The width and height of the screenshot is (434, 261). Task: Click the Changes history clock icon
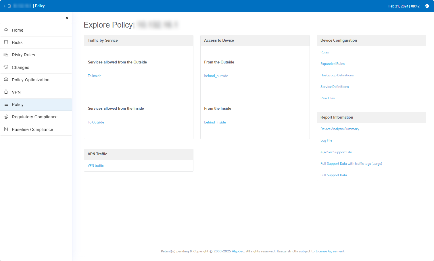pyautogui.click(x=6, y=67)
